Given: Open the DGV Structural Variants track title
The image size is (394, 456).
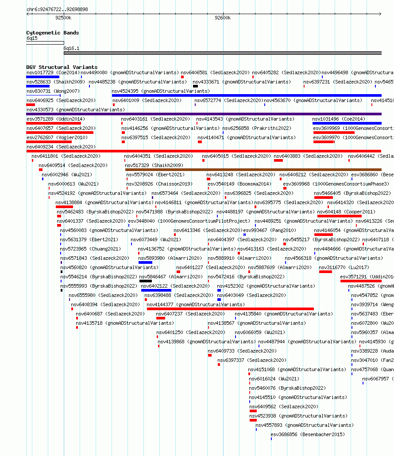Looking at the screenshot, I should (x=62, y=67).
